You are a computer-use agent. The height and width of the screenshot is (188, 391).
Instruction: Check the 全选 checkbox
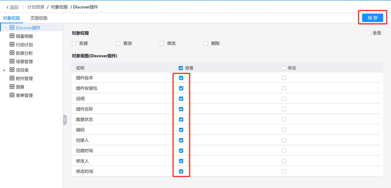(x=368, y=33)
